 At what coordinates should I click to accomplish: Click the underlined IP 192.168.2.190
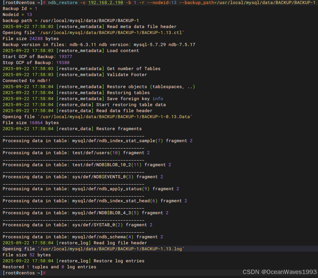(106, 3)
